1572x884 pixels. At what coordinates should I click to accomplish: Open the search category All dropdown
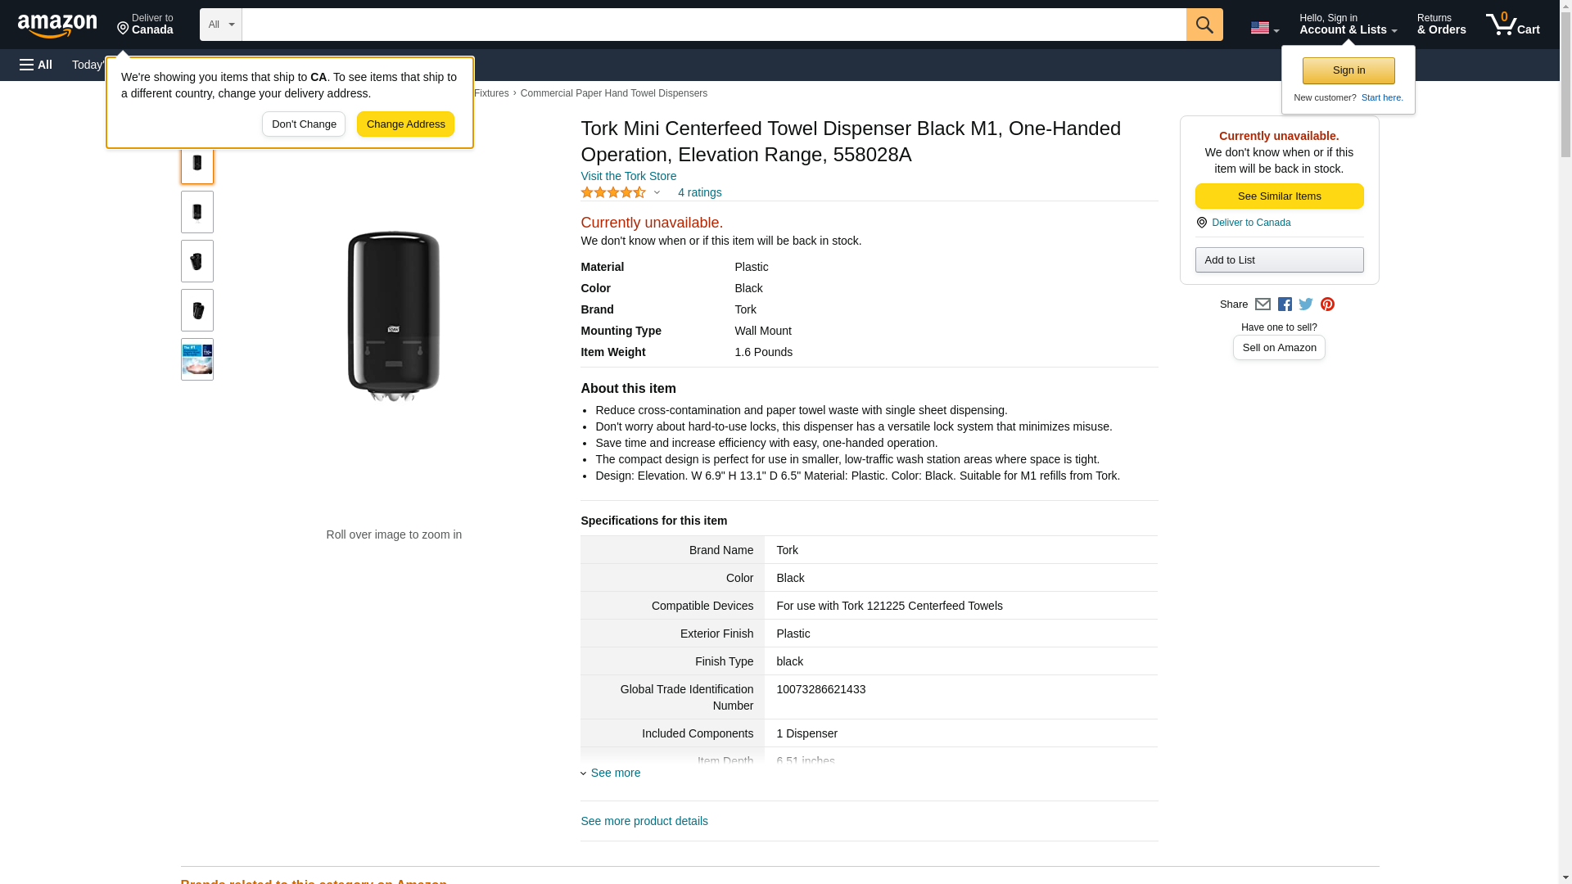(x=220, y=25)
